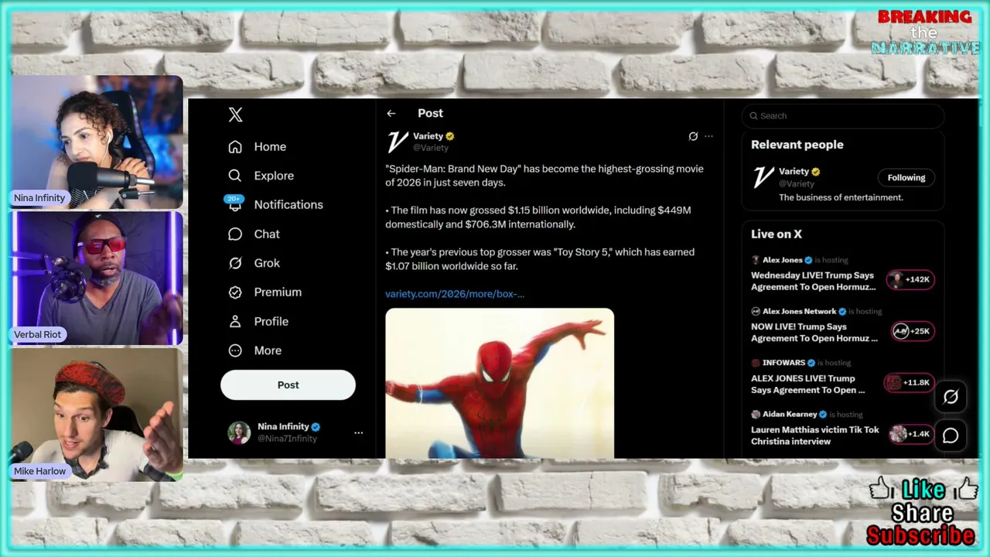Click the Search input field
This screenshot has width=990, height=557.
tap(843, 116)
